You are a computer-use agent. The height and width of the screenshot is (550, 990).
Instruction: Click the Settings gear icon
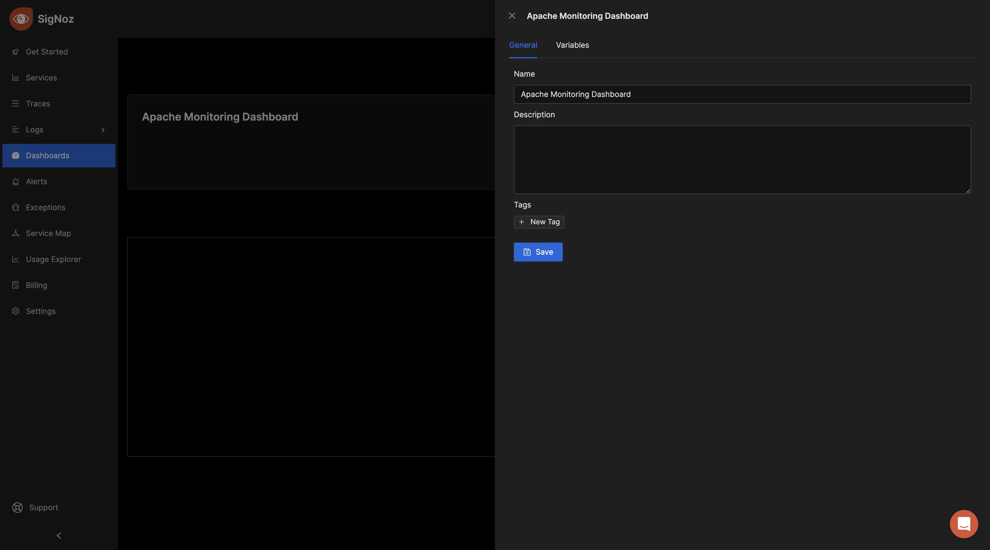15,311
